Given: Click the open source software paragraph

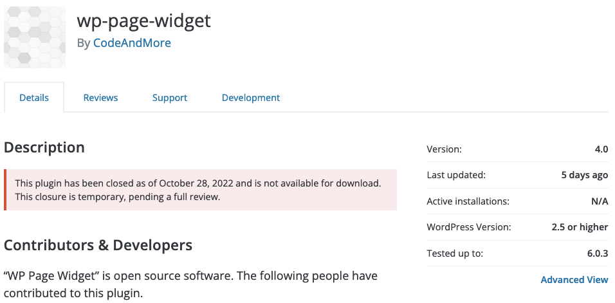Looking at the screenshot, I should click(x=190, y=284).
